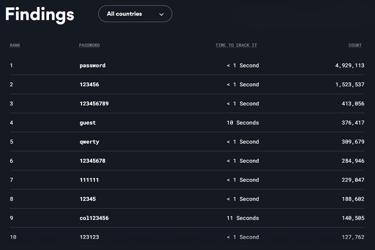The image size is (375, 250).
Task: Select the '123123' password entry
Action: click(x=89, y=237)
